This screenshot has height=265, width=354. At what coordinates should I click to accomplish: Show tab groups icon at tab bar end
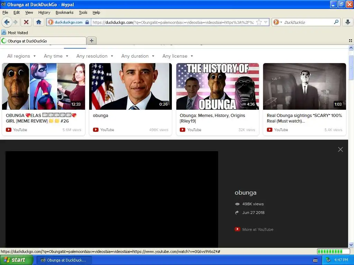[x=351, y=41]
